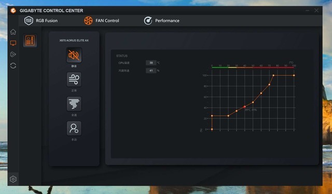332x194 pixels.
Task: Click the CPU temperature value field
Action: coord(151,63)
